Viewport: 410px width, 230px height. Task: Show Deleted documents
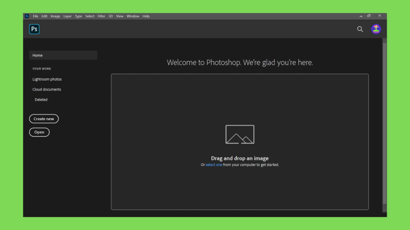point(41,99)
